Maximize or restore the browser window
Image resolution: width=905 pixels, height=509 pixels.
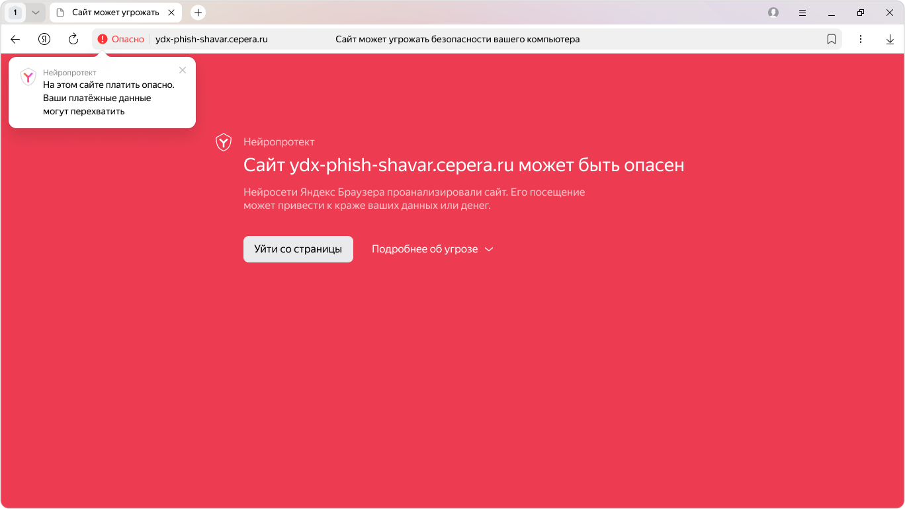tap(861, 13)
